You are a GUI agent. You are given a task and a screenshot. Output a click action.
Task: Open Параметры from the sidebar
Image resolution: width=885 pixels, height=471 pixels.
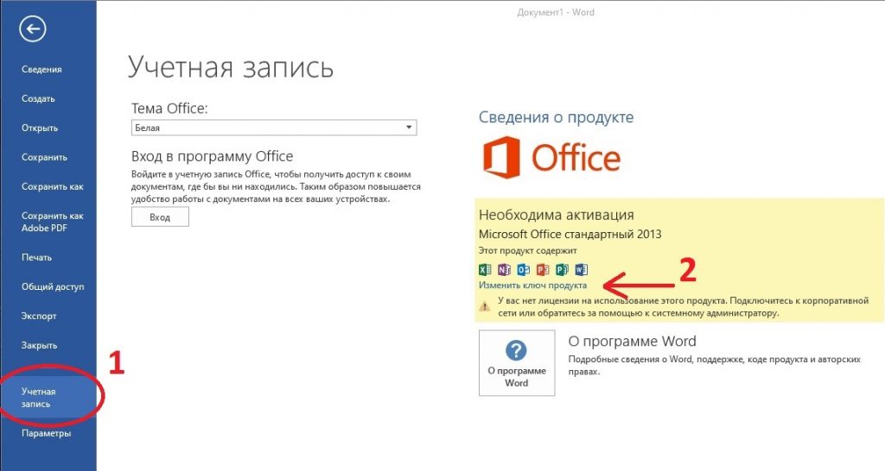click(x=47, y=433)
